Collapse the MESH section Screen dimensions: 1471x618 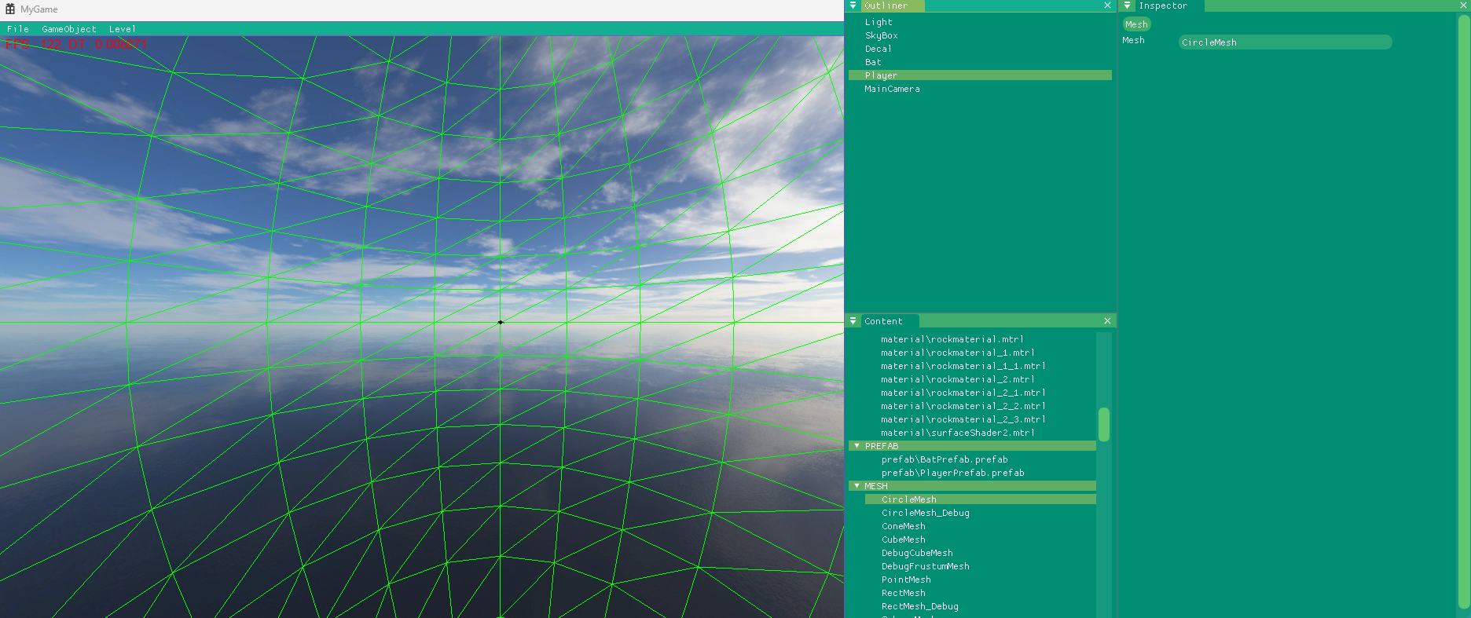click(x=857, y=486)
